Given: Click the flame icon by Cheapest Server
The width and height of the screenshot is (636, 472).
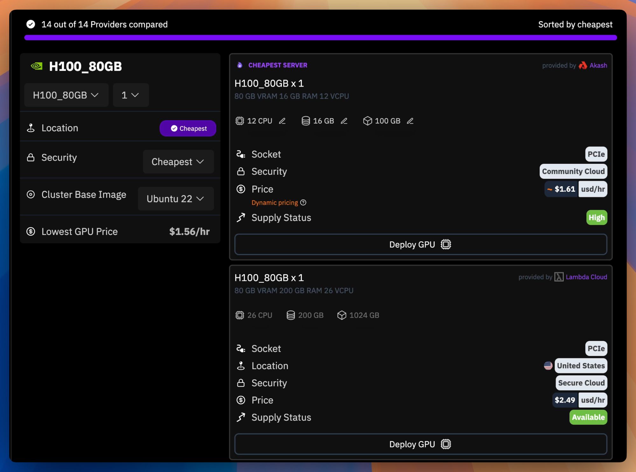Looking at the screenshot, I should (240, 65).
